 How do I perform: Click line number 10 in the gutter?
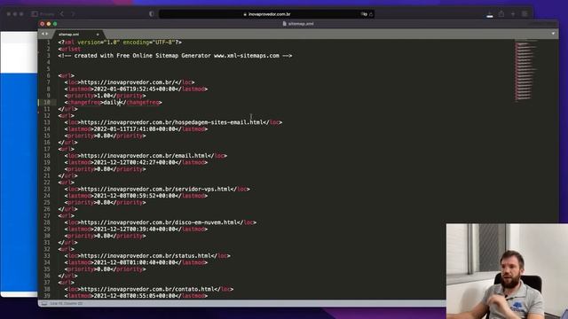tap(47, 103)
